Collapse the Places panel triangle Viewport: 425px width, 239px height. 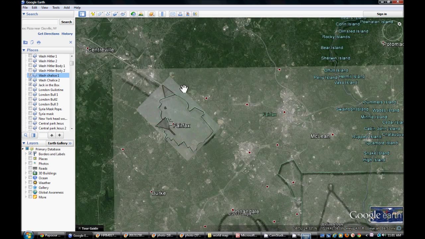tap(24, 50)
